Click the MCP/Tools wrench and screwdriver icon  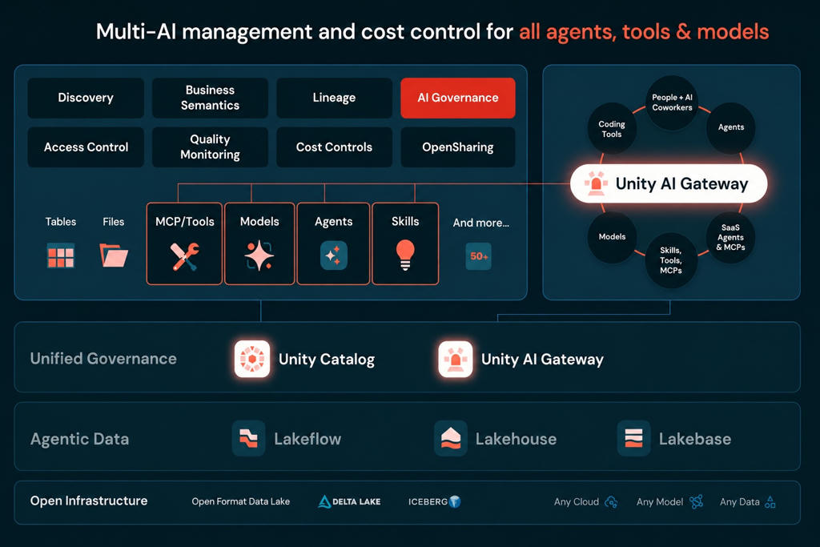185,256
